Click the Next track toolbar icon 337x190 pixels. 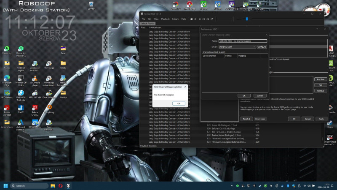(x=208, y=19)
